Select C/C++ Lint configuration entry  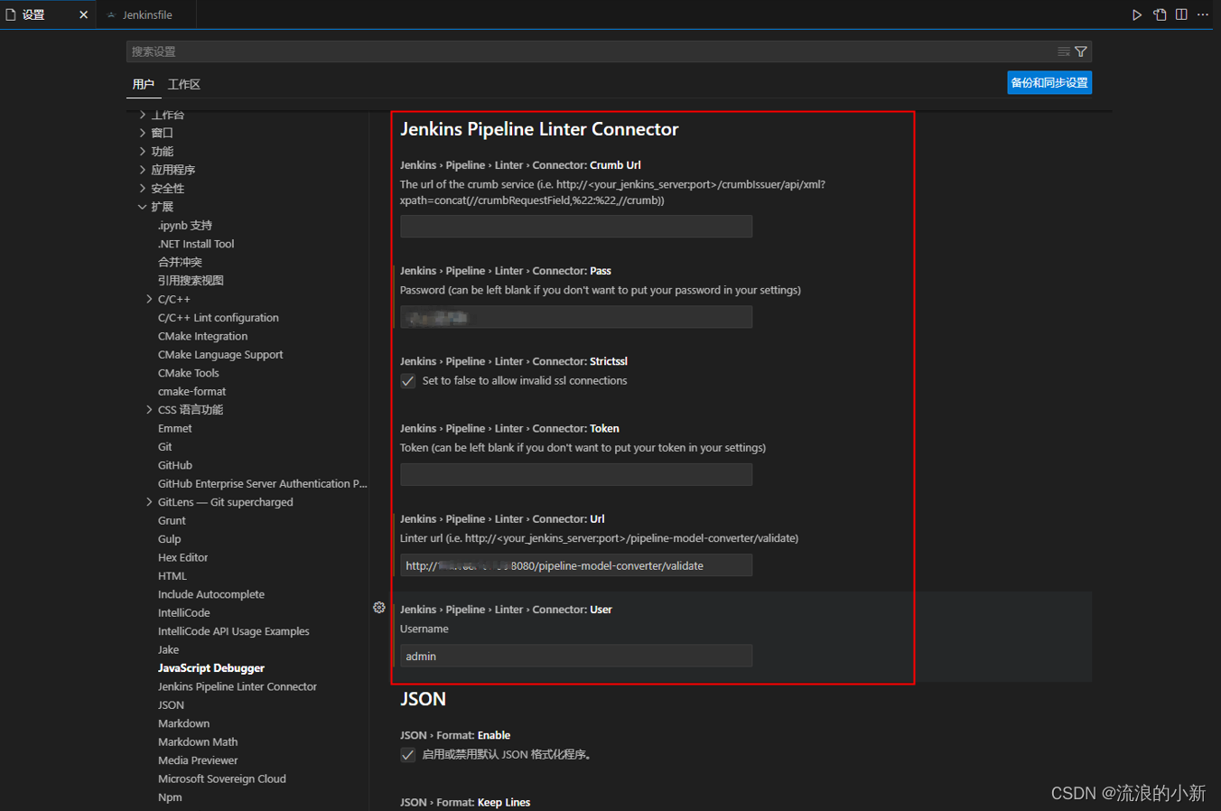click(219, 318)
